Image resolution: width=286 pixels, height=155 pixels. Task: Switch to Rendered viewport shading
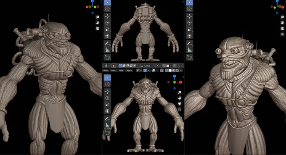click(177, 70)
